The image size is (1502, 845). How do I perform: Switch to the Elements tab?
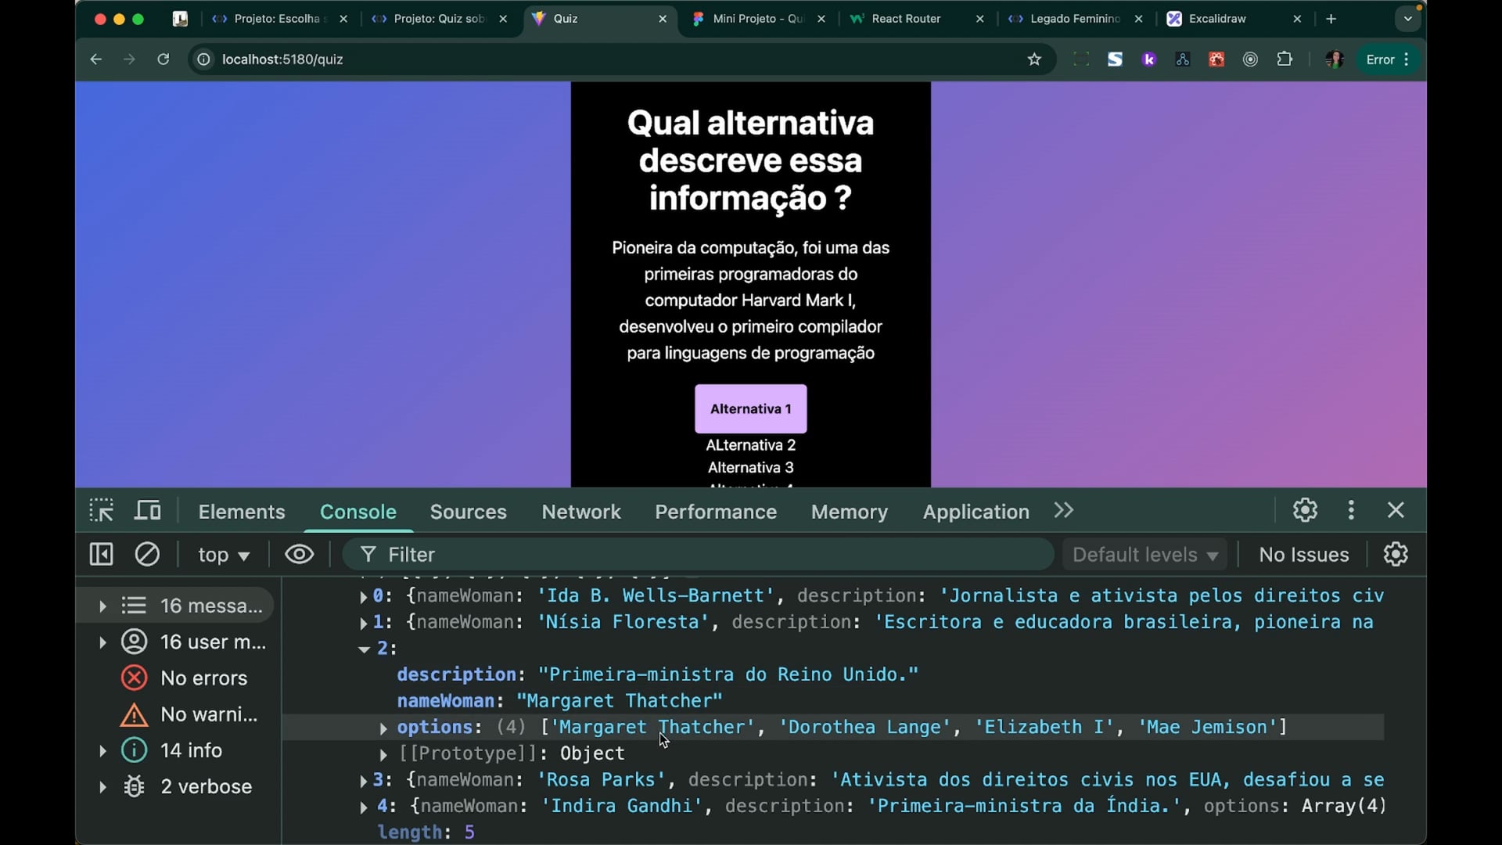click(x=241, y=512)
